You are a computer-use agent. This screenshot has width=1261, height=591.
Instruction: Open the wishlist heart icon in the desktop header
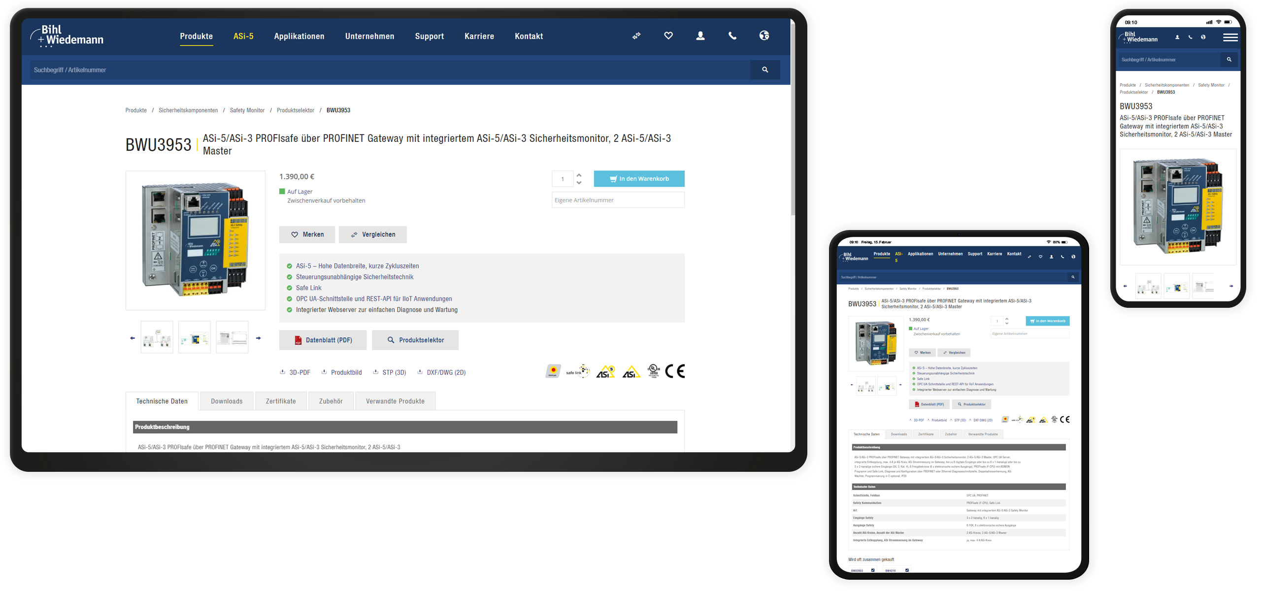coord(668,35)
